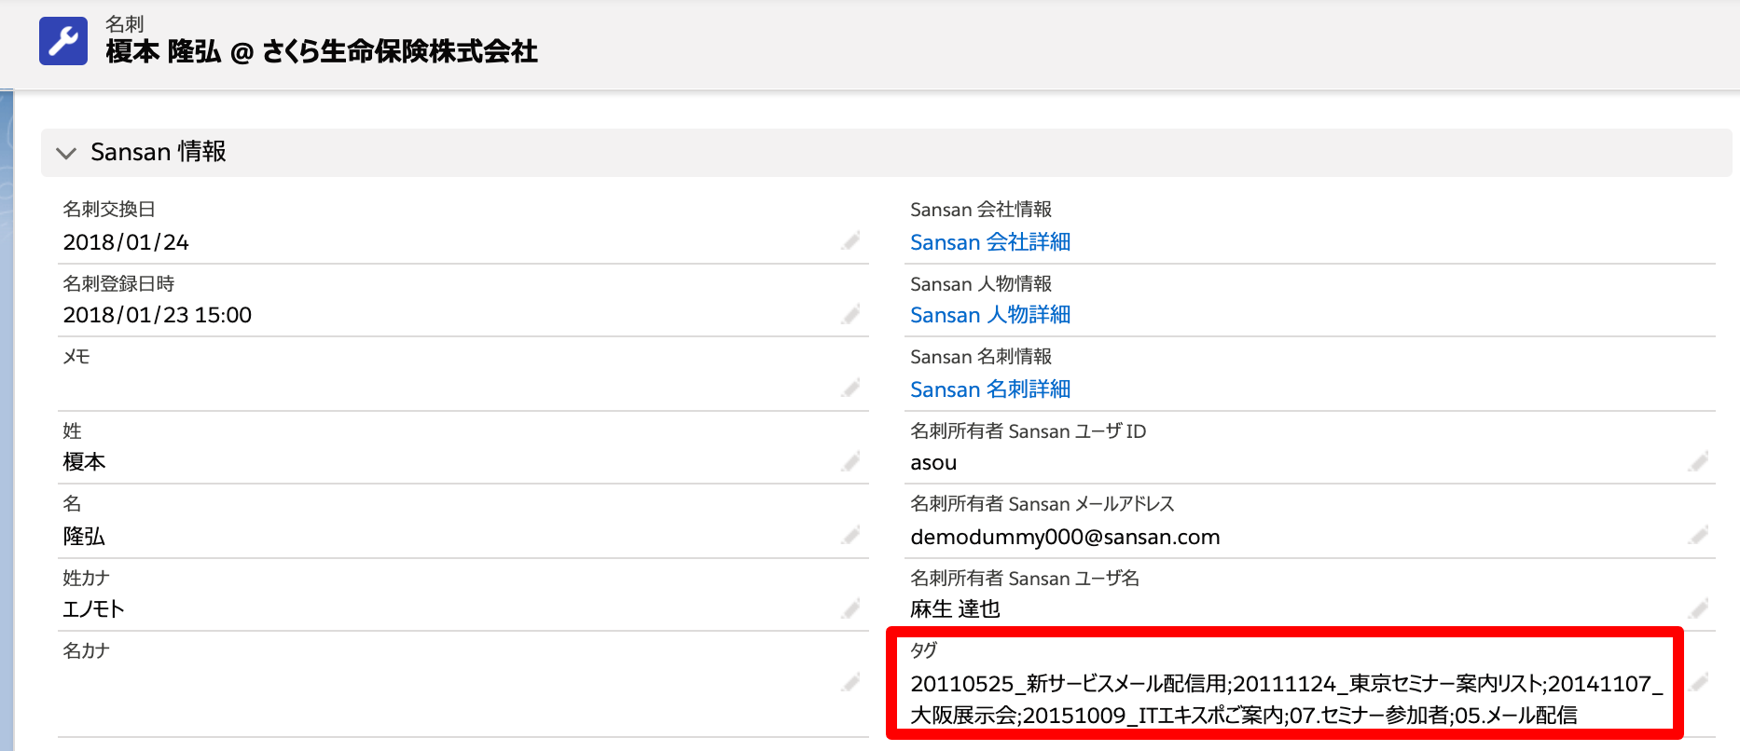Image resolution: width=1740 pixels, height=751 pixels.
Task: Click pencil for 名刺所有者 Sansan ユーザ名
Action: pyautogui.click(x=1698, y=608)
